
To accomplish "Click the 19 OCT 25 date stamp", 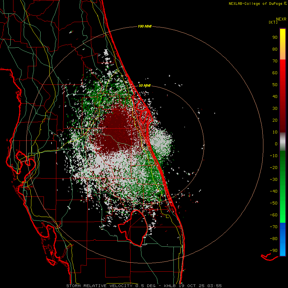I will pyautogui.click(x=191, y=286).
